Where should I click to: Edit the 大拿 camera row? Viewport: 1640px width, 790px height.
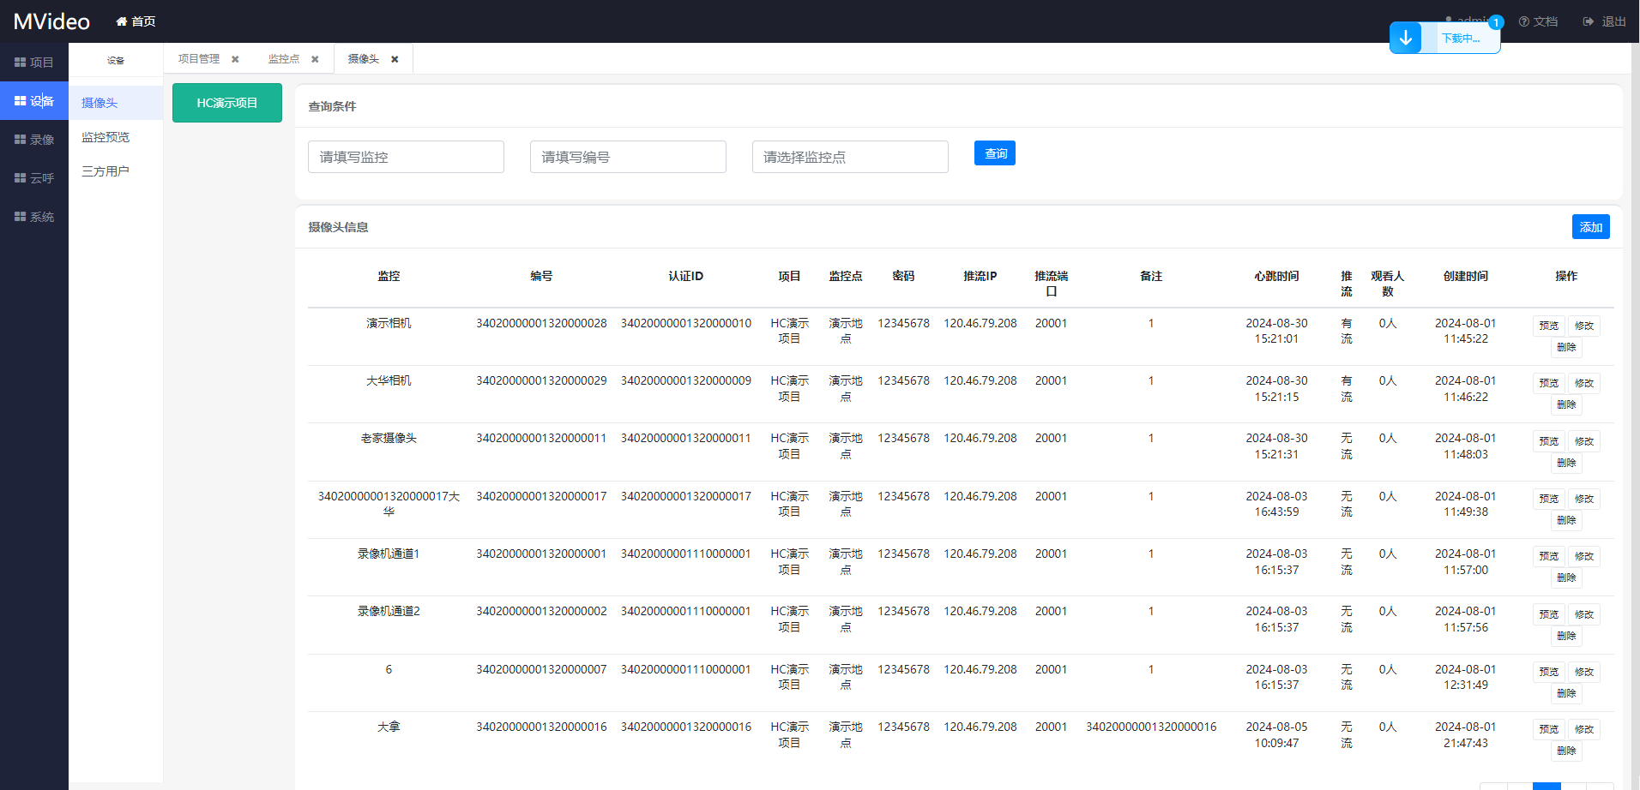point(1584,729)
